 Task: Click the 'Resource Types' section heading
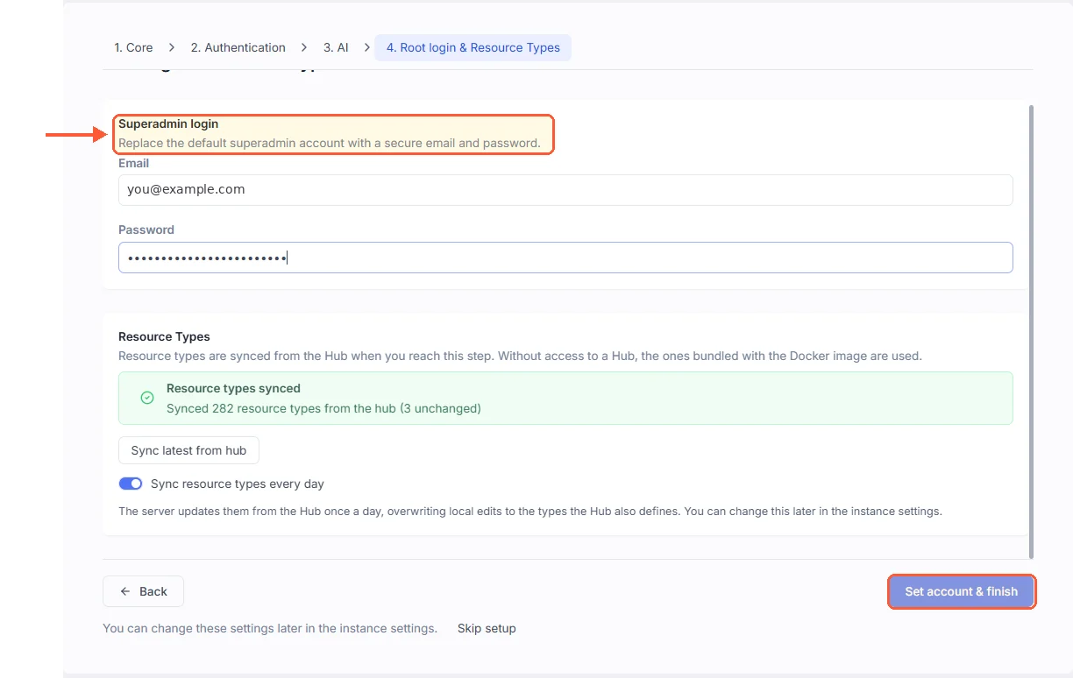(x=164, y=336)
